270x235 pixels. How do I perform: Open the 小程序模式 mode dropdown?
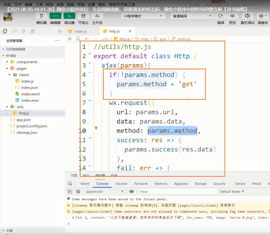point(143,16)
